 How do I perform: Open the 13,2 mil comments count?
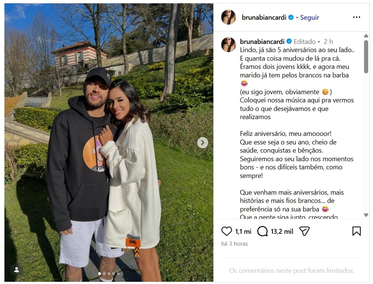tap(282, 232)
